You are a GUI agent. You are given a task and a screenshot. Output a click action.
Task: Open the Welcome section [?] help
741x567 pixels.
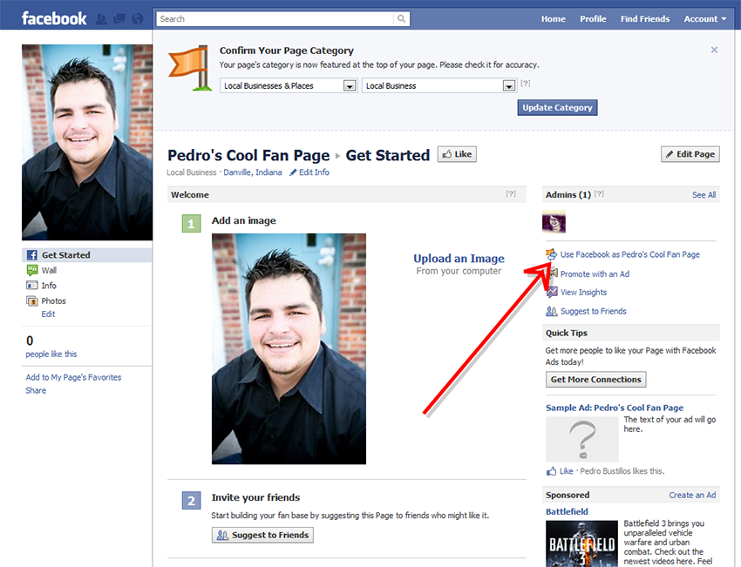[511, 193]
